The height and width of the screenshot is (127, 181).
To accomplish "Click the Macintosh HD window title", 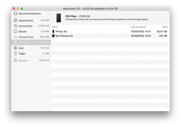I will point(90,8).
